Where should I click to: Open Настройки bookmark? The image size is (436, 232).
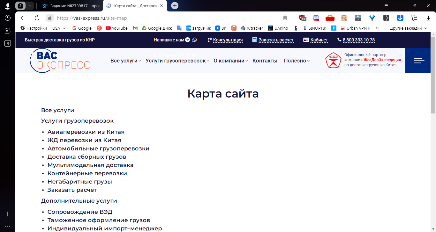[x=34, y=28]
